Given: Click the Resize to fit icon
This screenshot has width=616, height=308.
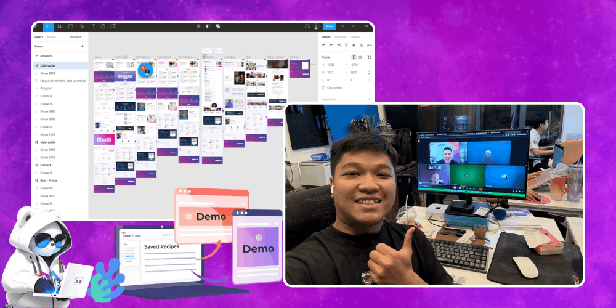Looking at the screenshot, I should pos(369,57).
